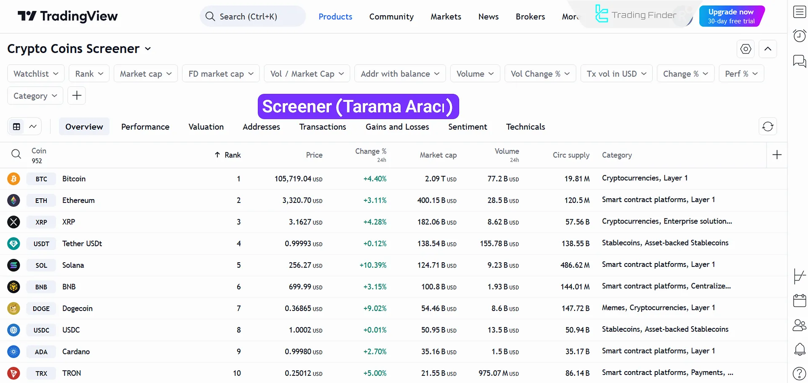Viewport: 808px width, 383px height.
Task: Click the plus icon to add a column
Action: 776,154
